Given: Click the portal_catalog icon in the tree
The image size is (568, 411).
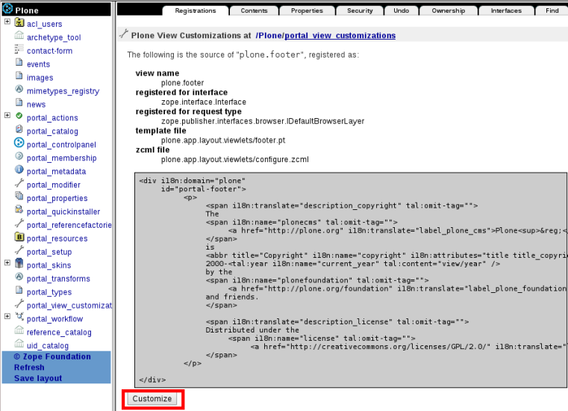Looking at the screenshot, I should (x=19, y=131).
